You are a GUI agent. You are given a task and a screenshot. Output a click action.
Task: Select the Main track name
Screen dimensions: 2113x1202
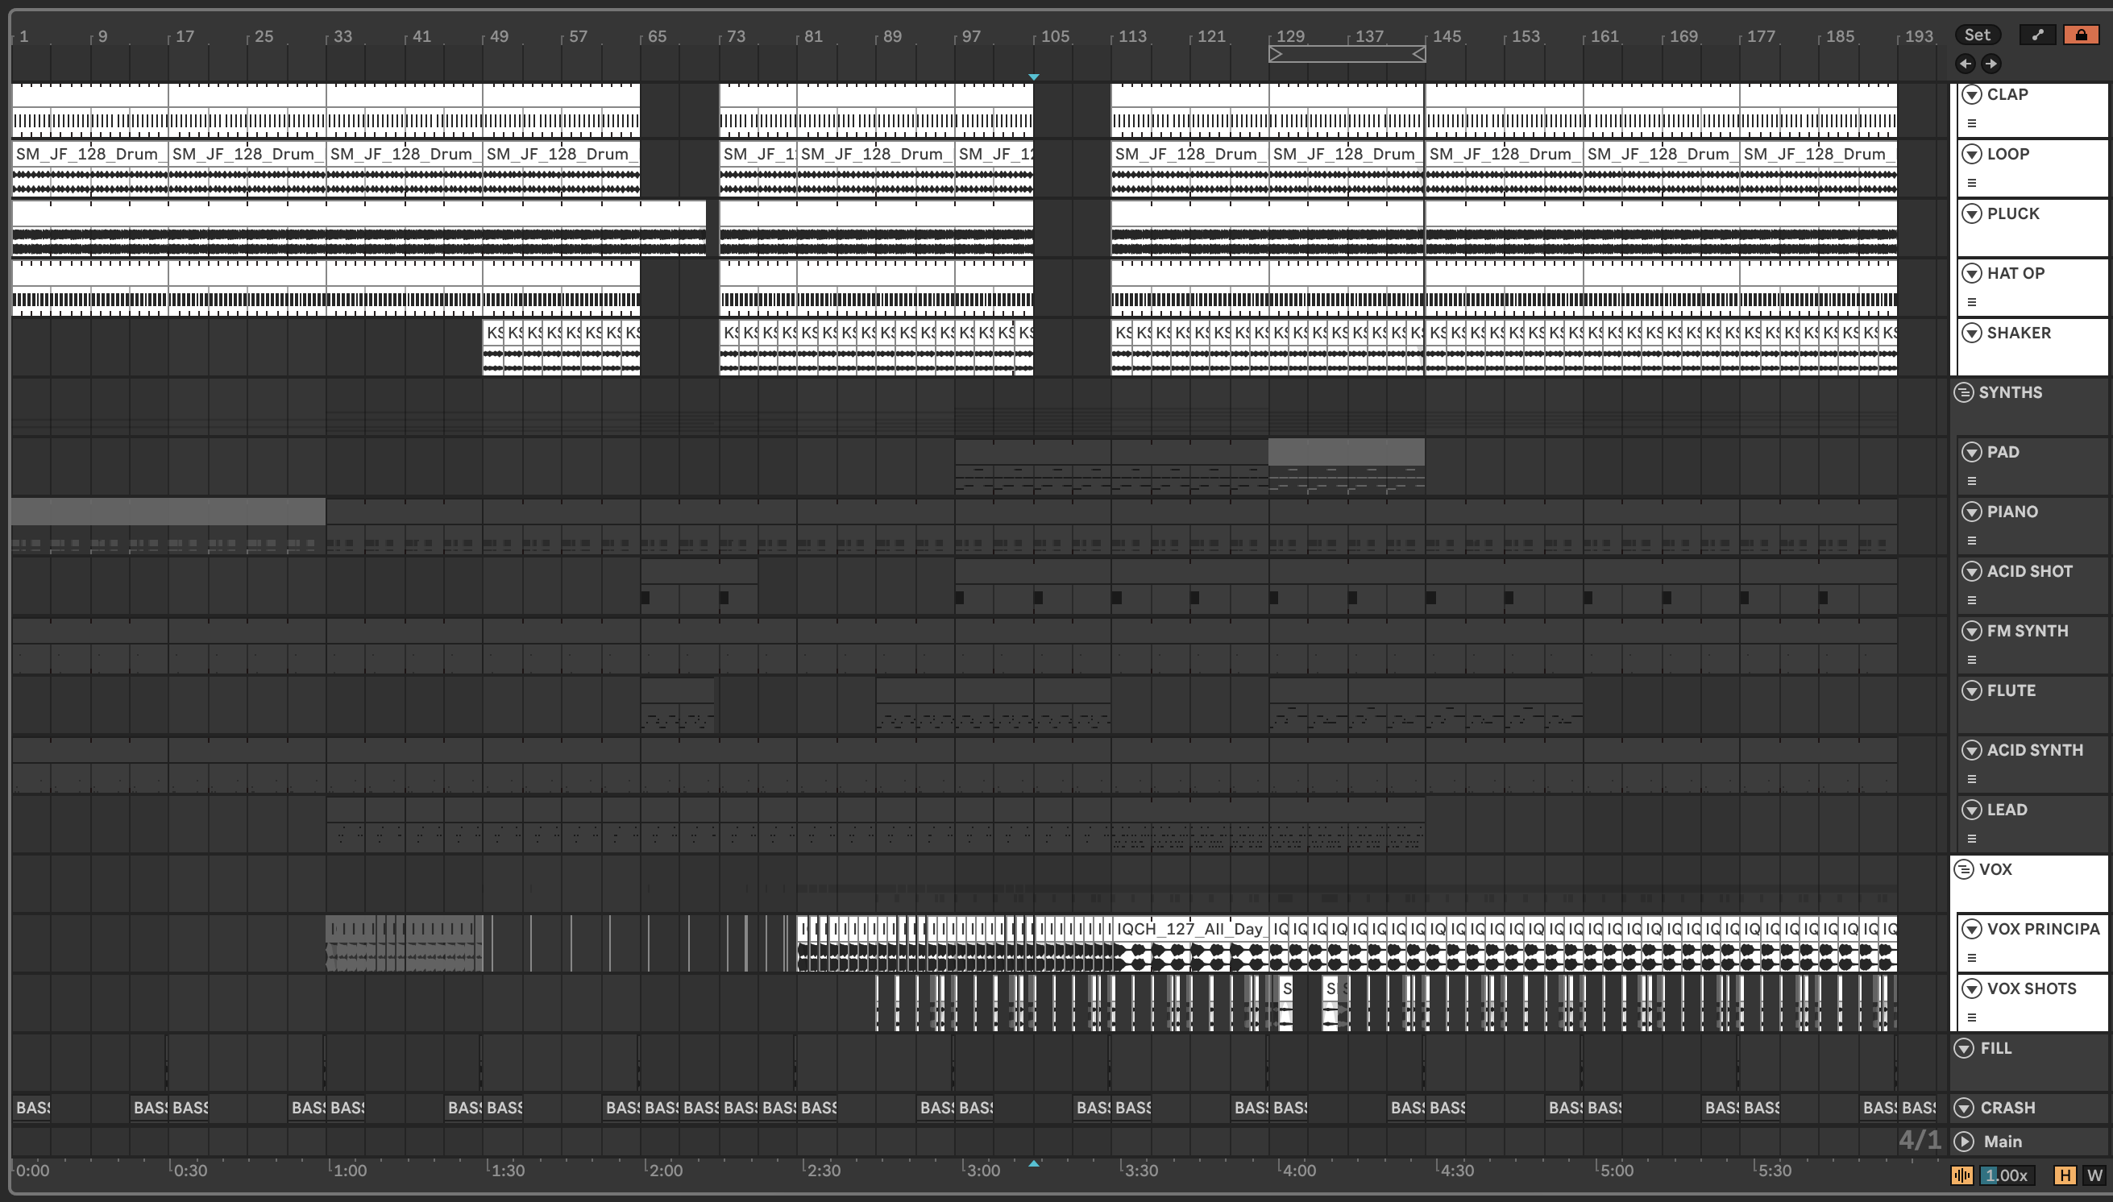pos(2003,1142)
